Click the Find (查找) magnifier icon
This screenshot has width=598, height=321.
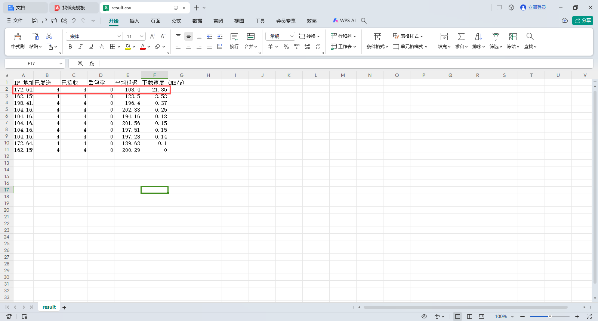(x=530, y=37)
